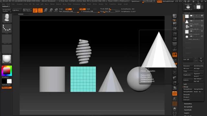Click the Xpose icon on right shelf
Image resolution: width=207 pixels, height=116 pixels.
pyautogui.click(x=175, y=114)
